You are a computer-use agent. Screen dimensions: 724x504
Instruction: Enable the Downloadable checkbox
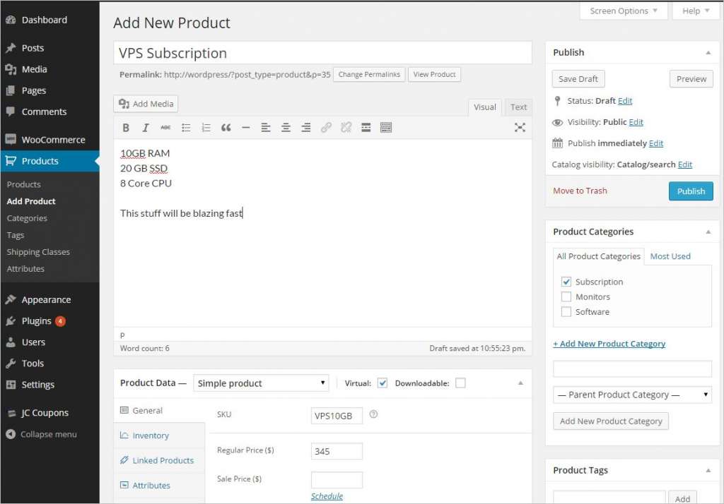[460, 383]
